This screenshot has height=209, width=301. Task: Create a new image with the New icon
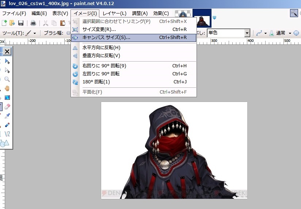[x=4, y=23]
